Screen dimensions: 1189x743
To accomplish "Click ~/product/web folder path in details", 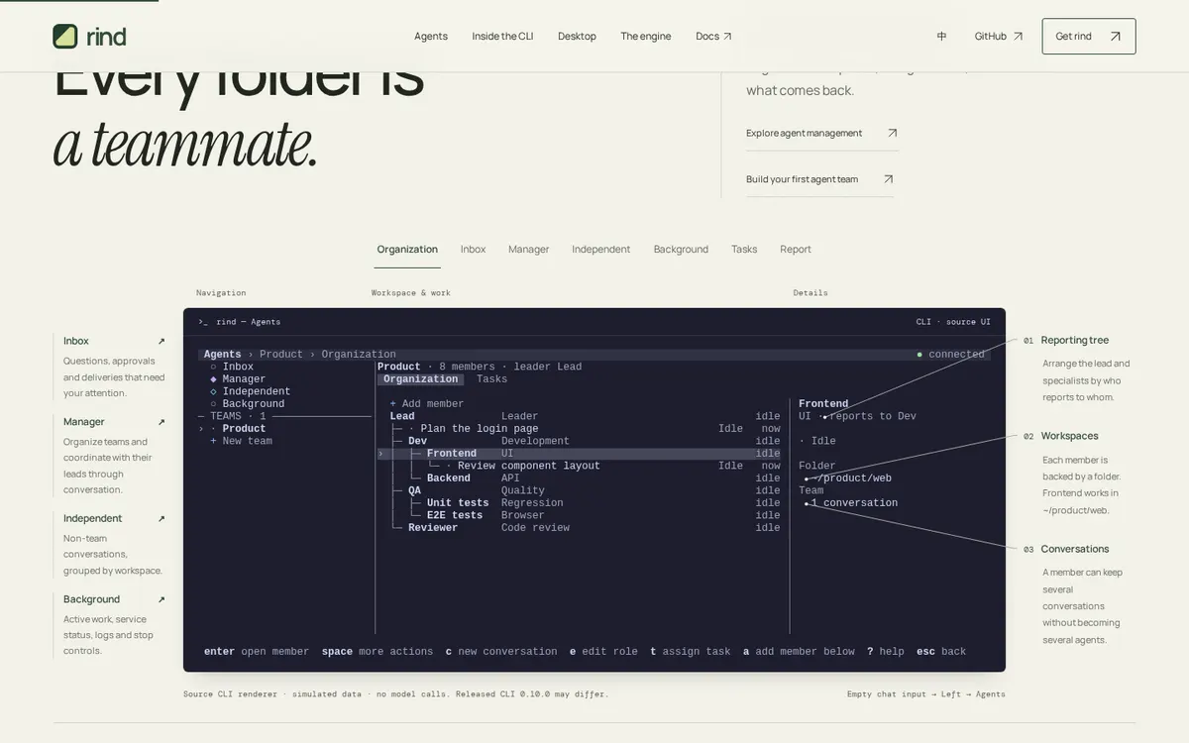I will click(851, 478).
